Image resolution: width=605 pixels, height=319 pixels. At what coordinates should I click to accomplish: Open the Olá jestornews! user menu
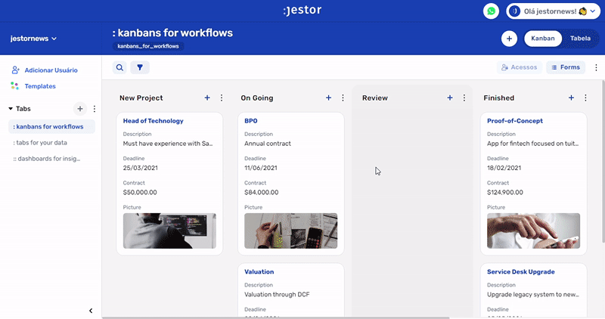coord(553,11)
